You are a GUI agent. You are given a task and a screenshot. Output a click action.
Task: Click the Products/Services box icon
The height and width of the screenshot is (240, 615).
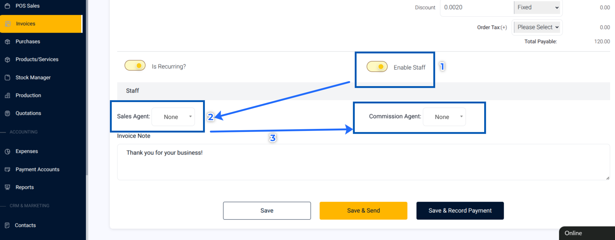[7, 60]
